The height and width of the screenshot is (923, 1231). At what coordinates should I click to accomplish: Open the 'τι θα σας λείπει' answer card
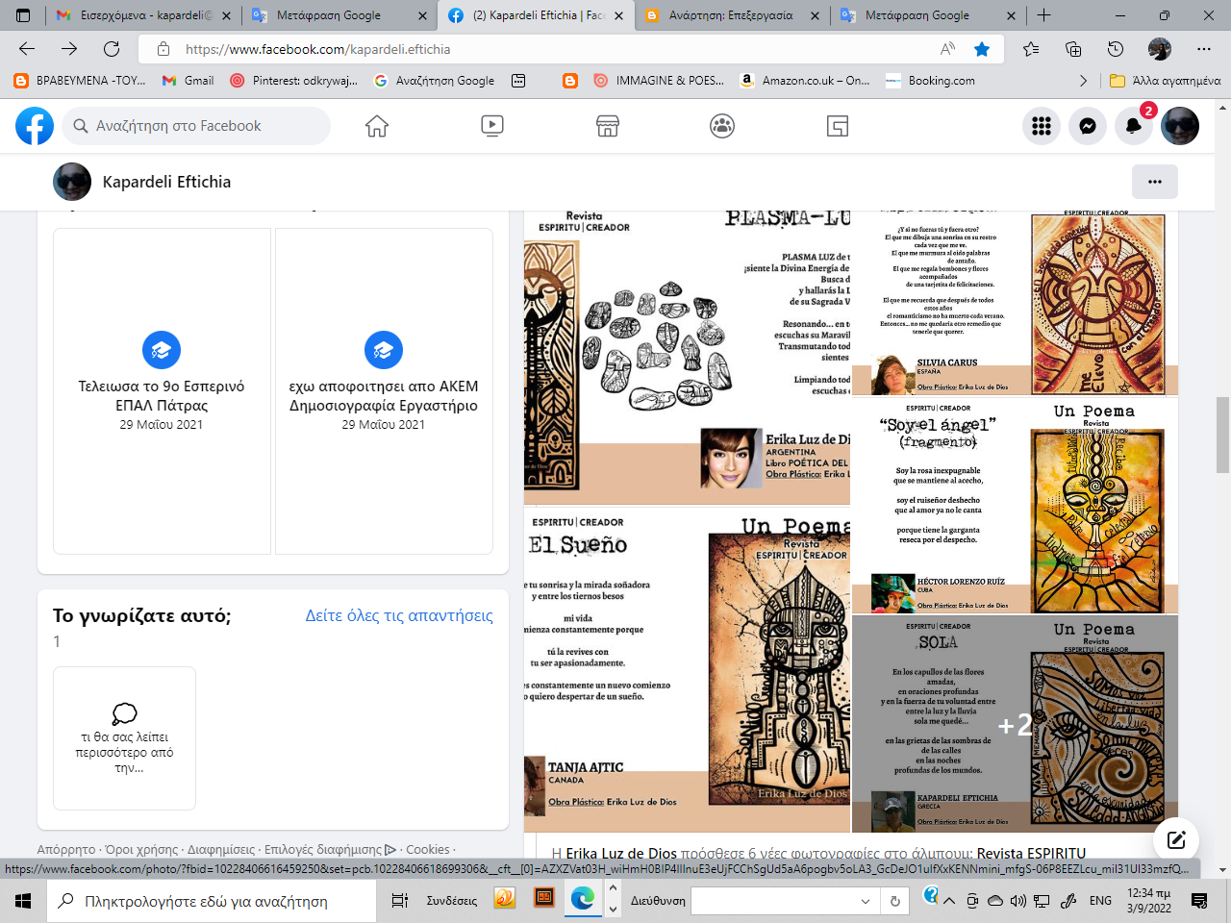click(x=125, y=738)
